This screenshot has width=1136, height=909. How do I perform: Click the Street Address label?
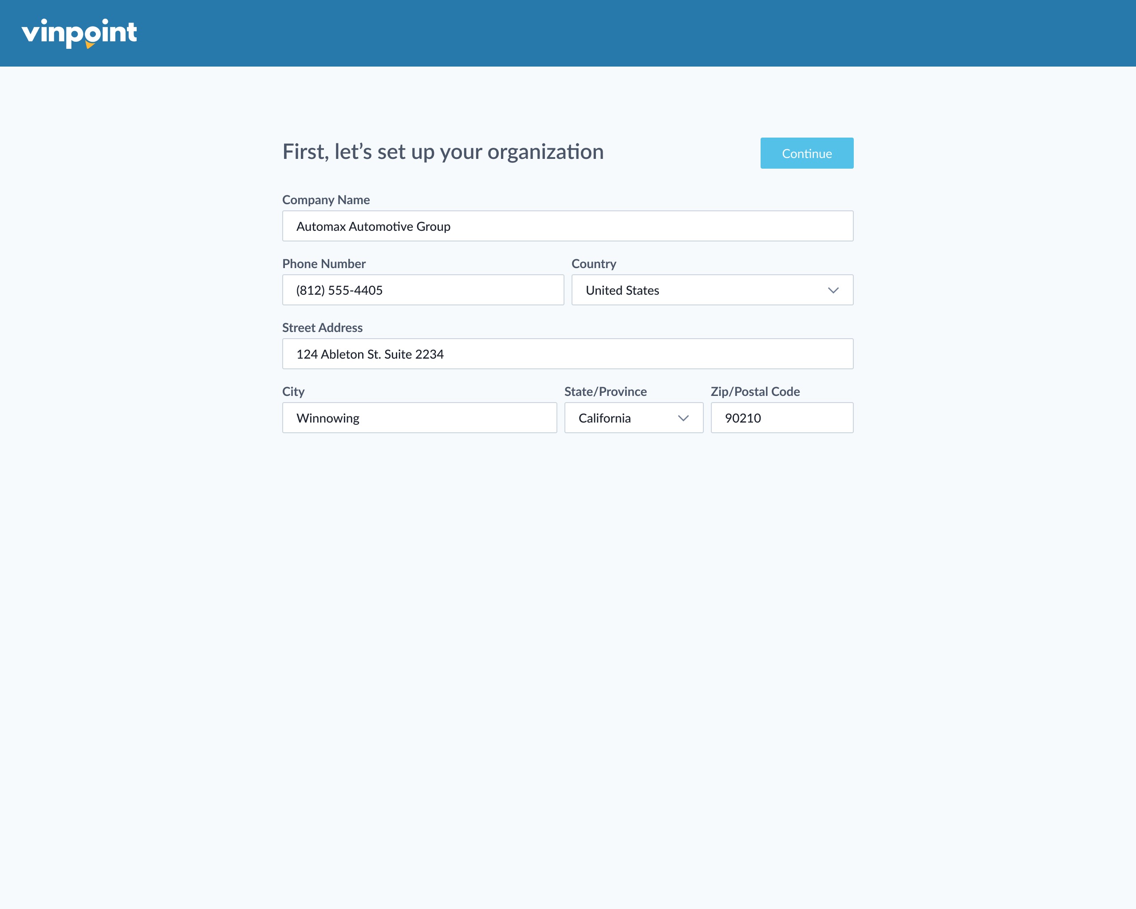tap(322, 327)
